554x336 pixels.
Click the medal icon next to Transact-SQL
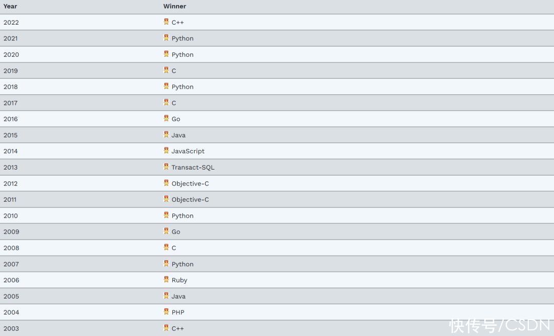[166, 166]
